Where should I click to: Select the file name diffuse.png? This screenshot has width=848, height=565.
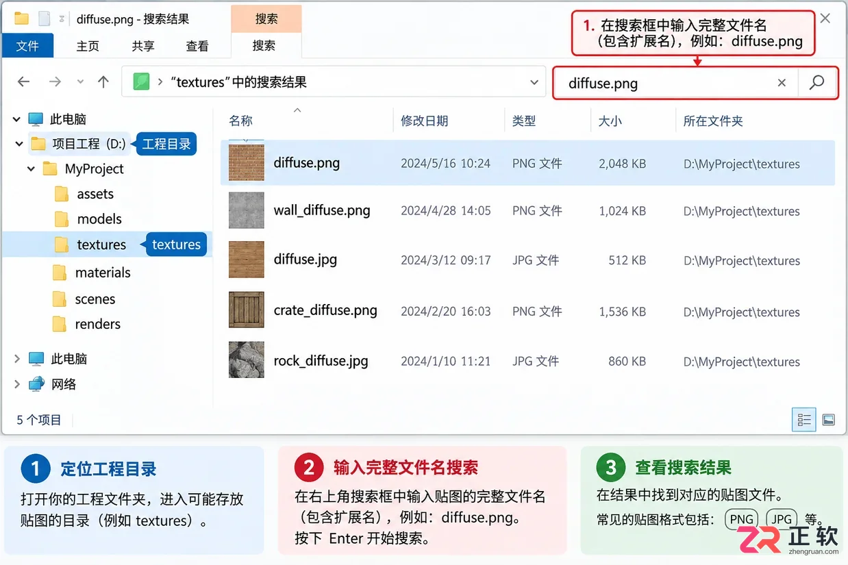tap(306, 163)
